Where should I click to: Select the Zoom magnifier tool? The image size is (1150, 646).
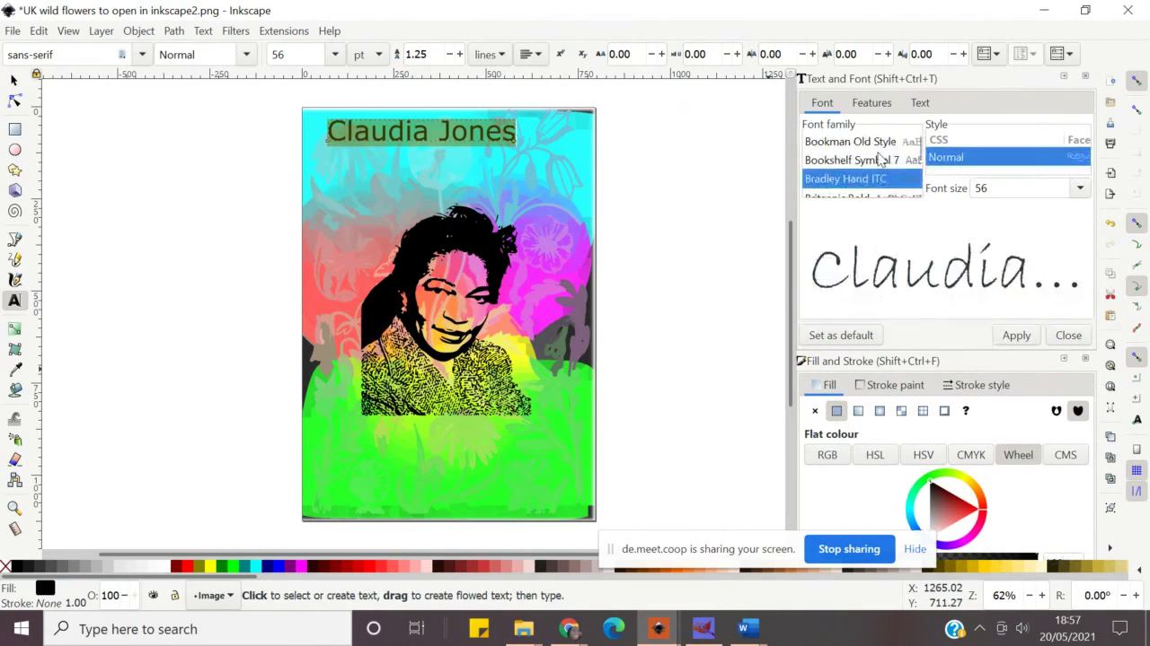pyautogui.click(x=14, y=509)
